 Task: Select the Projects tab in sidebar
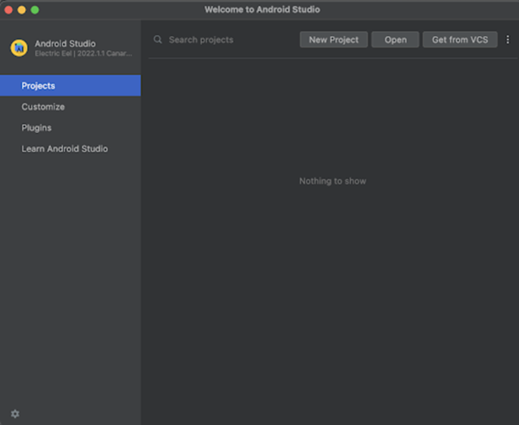[x=70, y=85]
